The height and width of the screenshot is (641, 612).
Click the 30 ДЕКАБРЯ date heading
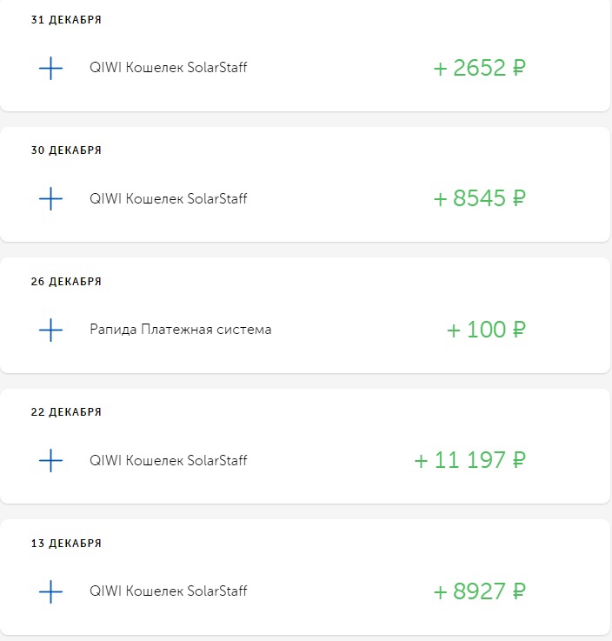pyautogui.click(x=66, y=150)
